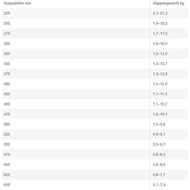Select the 375 body height cell

tap(7, 74)
